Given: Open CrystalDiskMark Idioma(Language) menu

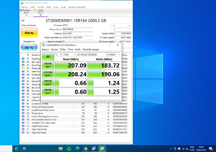Looking at the screenshot, I should (x=91, y=49).
